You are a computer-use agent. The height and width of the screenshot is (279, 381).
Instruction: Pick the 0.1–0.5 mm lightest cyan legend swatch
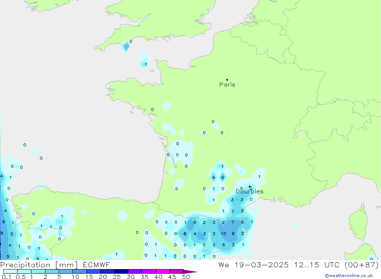pos(10,271)
